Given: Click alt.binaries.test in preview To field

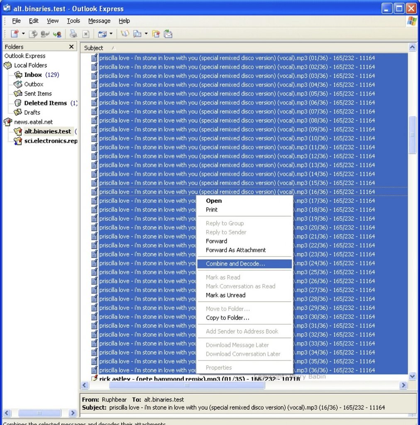Looking at the screenshot, I should click(164, 400).
